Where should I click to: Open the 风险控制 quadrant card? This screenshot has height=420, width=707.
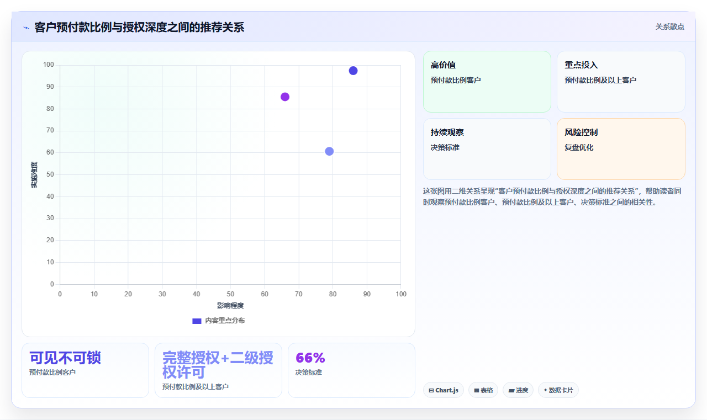pos(621,149)
